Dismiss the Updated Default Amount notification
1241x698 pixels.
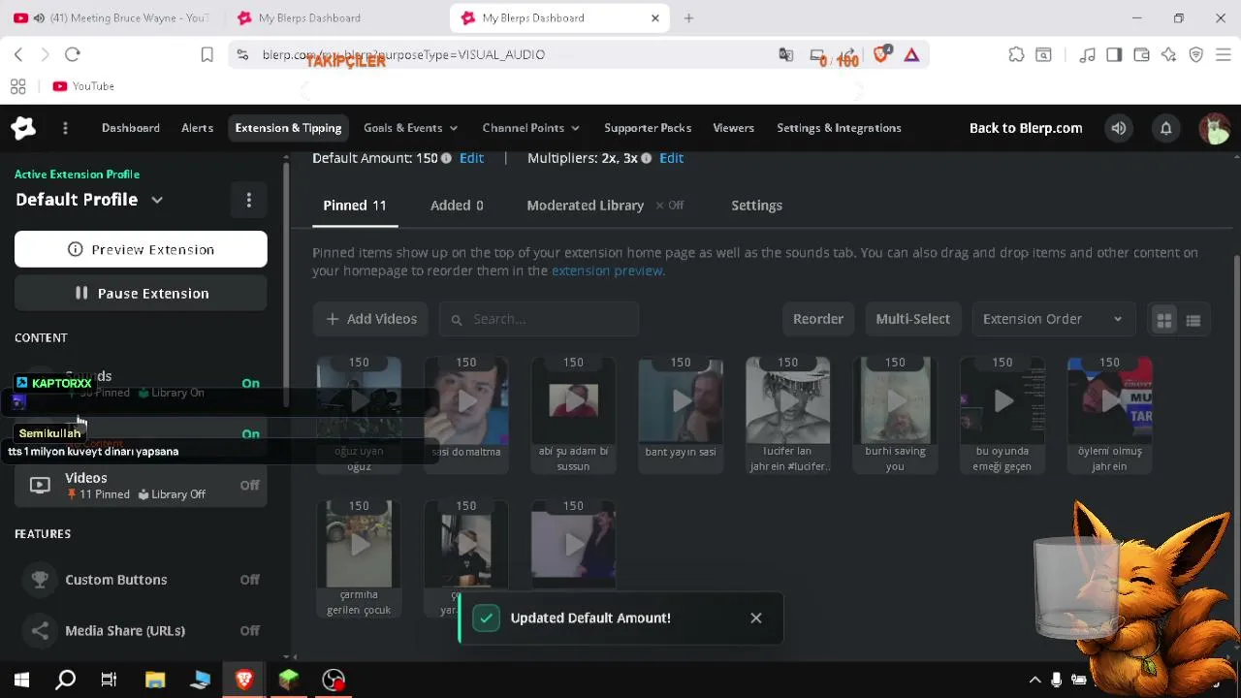click(756, 618)
